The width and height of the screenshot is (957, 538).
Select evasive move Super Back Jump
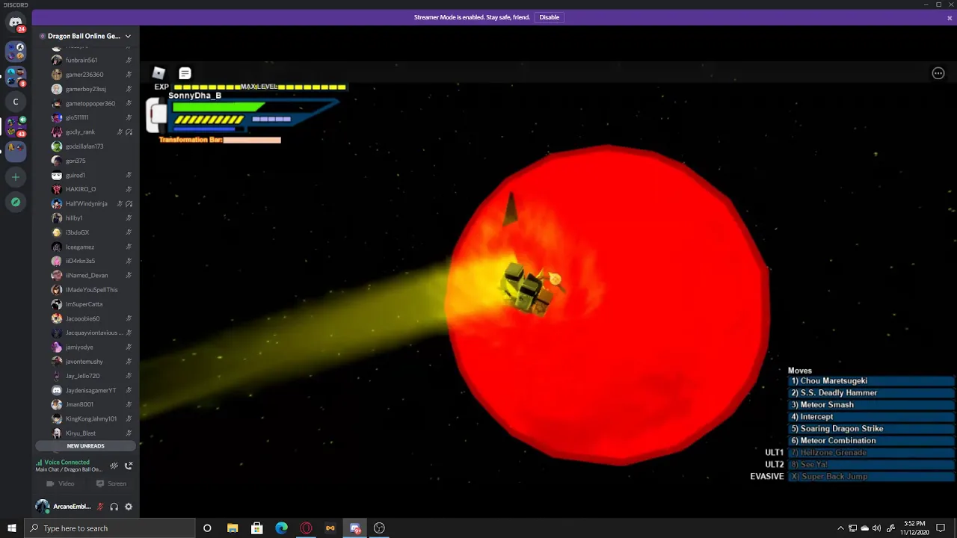[871, 477]
